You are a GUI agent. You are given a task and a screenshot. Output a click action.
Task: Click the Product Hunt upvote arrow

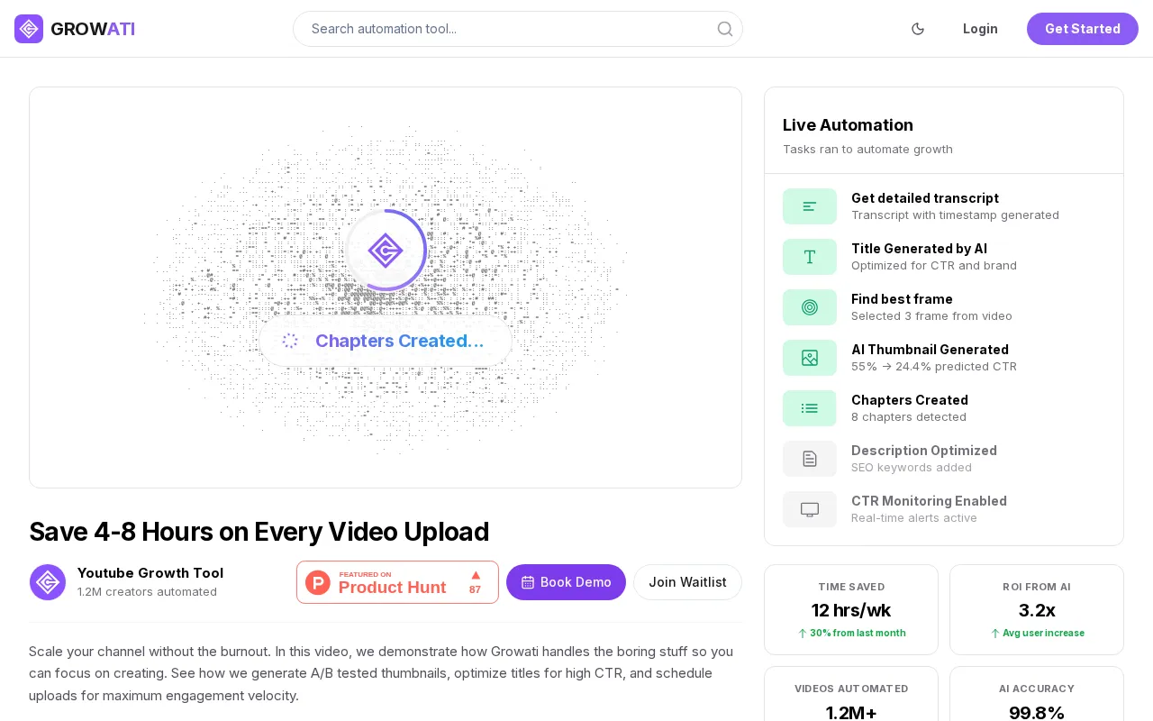point(476,575)
